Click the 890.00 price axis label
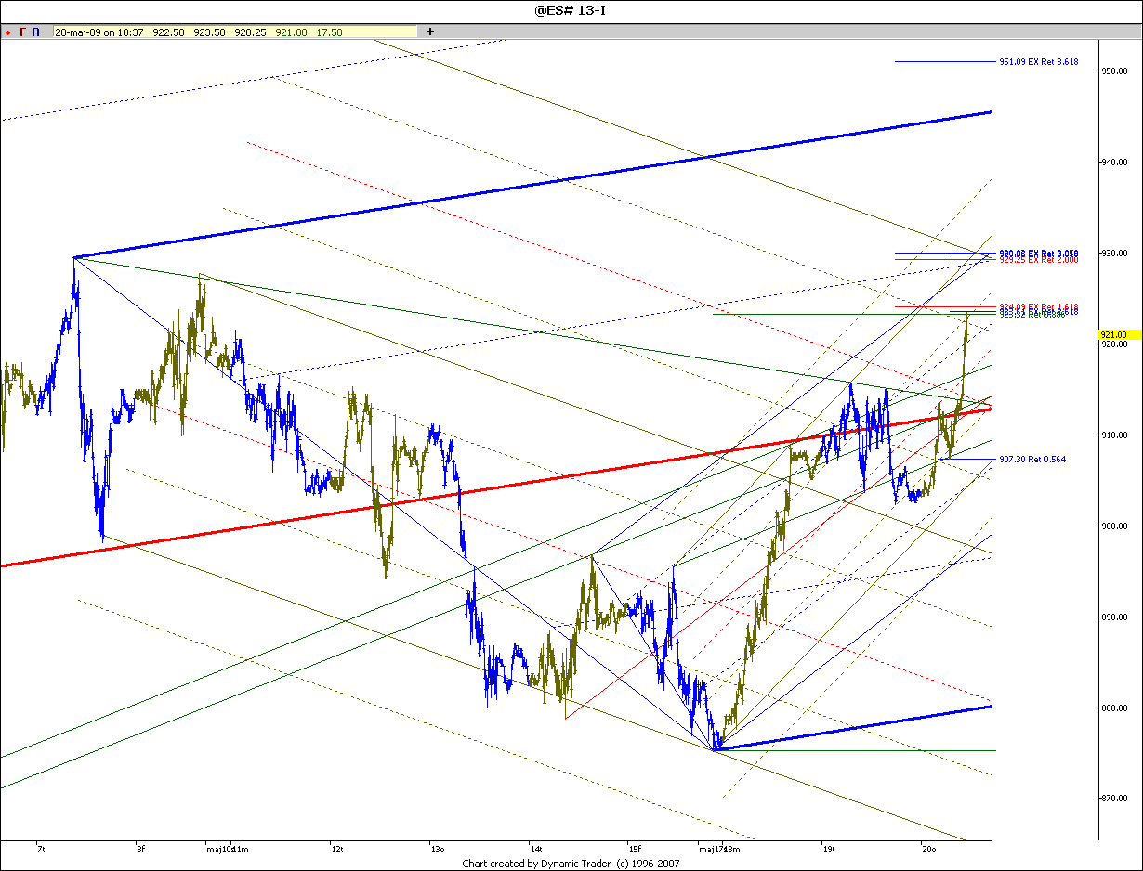Viewport: 1143px width, 871px height. pos(1114,617)
